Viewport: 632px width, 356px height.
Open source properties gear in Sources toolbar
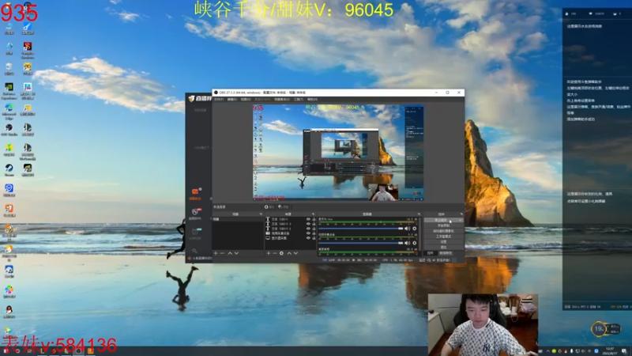[281, 253]
